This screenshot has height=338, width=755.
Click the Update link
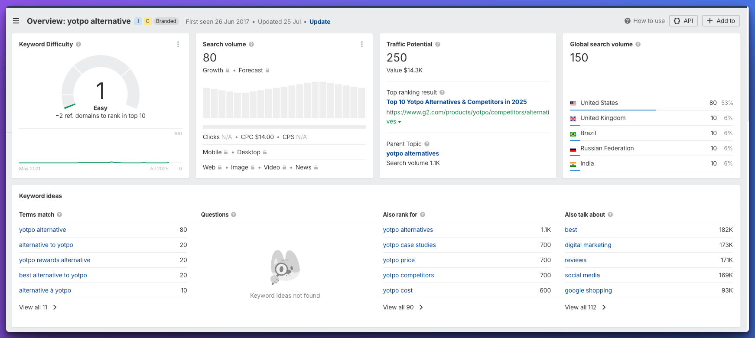pos(320,22)
